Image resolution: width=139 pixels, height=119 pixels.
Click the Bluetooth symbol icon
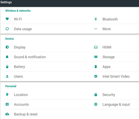(96, 19)
